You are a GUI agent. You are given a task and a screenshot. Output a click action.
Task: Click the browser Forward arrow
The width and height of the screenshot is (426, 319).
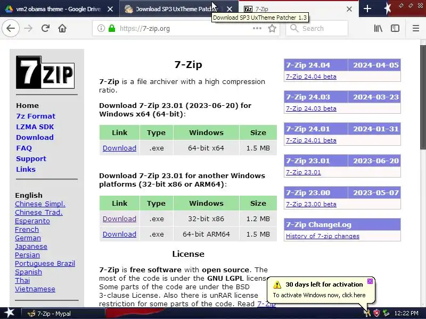28,28
